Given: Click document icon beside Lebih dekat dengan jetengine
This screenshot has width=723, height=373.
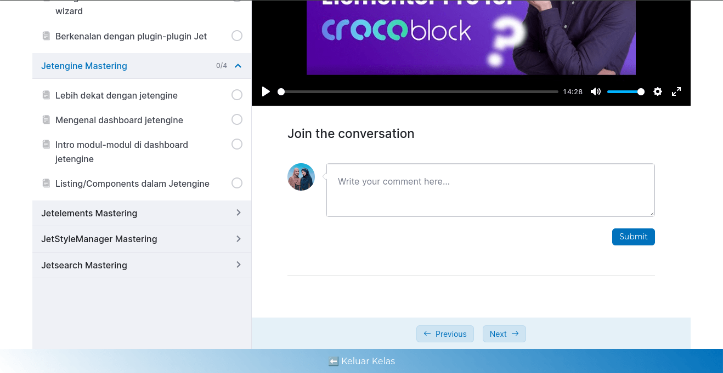Looking at the screenshot, I should [x=46, y=95].
